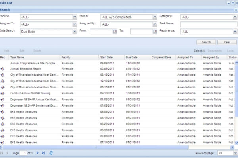Image resolution: width=238 pixels, height=158 pixels.
Task: Click recurrence icon of City of Riverside row starting 06/15/2011
Action: click(x=2, y=75)
